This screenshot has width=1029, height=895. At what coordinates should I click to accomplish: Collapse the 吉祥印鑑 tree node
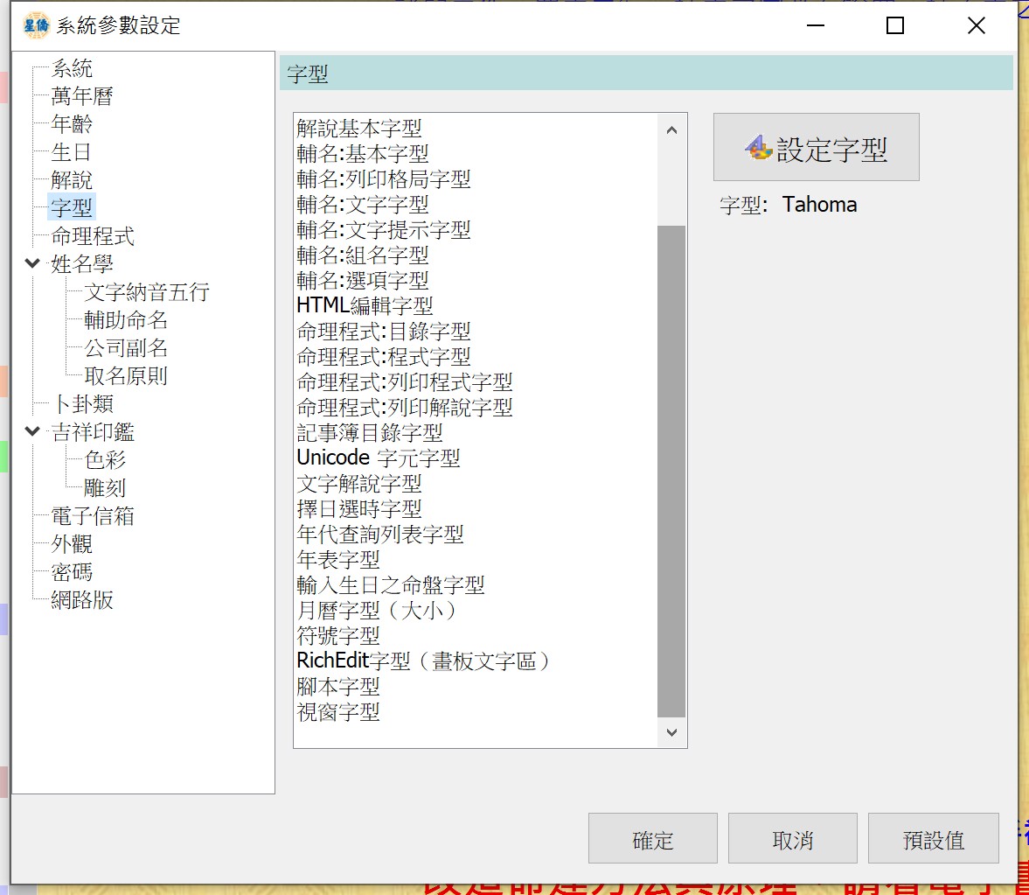32,431
